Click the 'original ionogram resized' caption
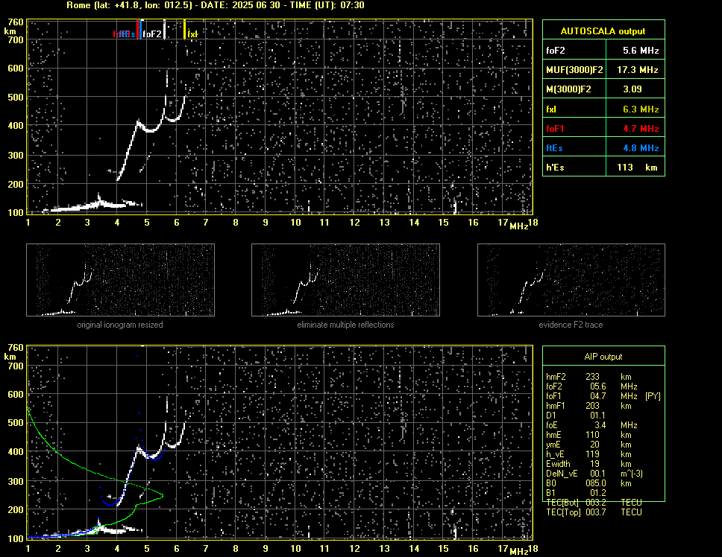Viewport: 722px width, 557px height. tap(120, 325)
